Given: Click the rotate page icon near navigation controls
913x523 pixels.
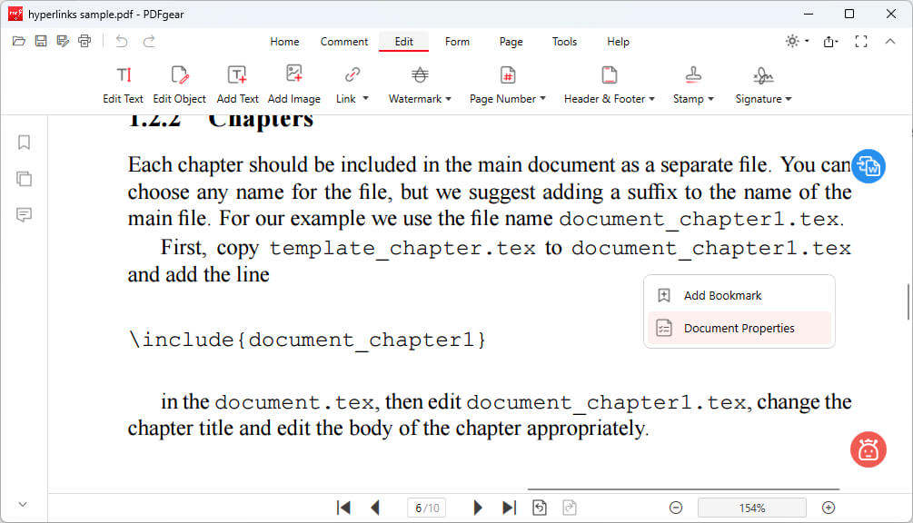Looking at the screenshot, I should pos(538,507).
